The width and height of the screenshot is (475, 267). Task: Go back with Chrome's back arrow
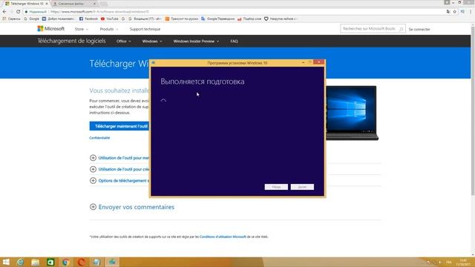tap(4, 12)
